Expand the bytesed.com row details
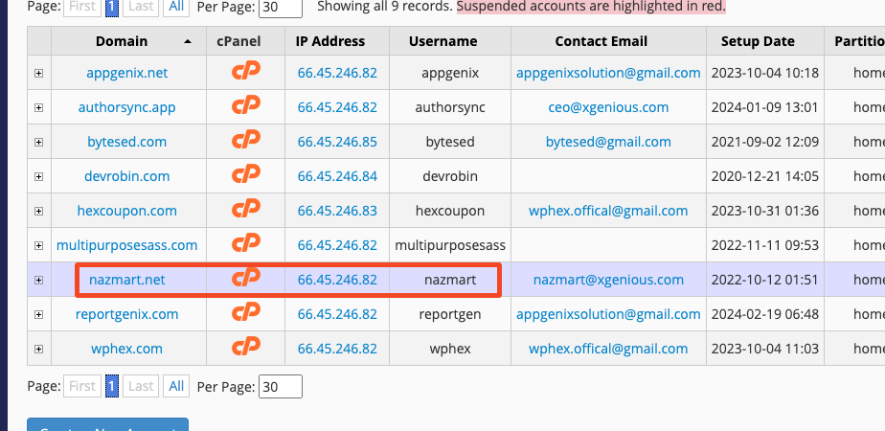885x431 pixels. pyautogui.click(x=39, y=142)
